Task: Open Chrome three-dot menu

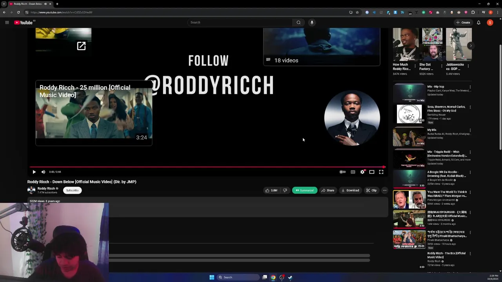Action: pos(497,12)
